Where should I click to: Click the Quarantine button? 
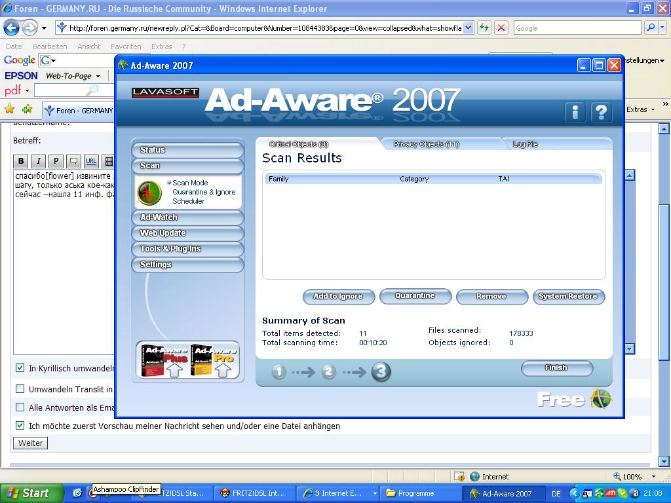[x=415, y=296]
